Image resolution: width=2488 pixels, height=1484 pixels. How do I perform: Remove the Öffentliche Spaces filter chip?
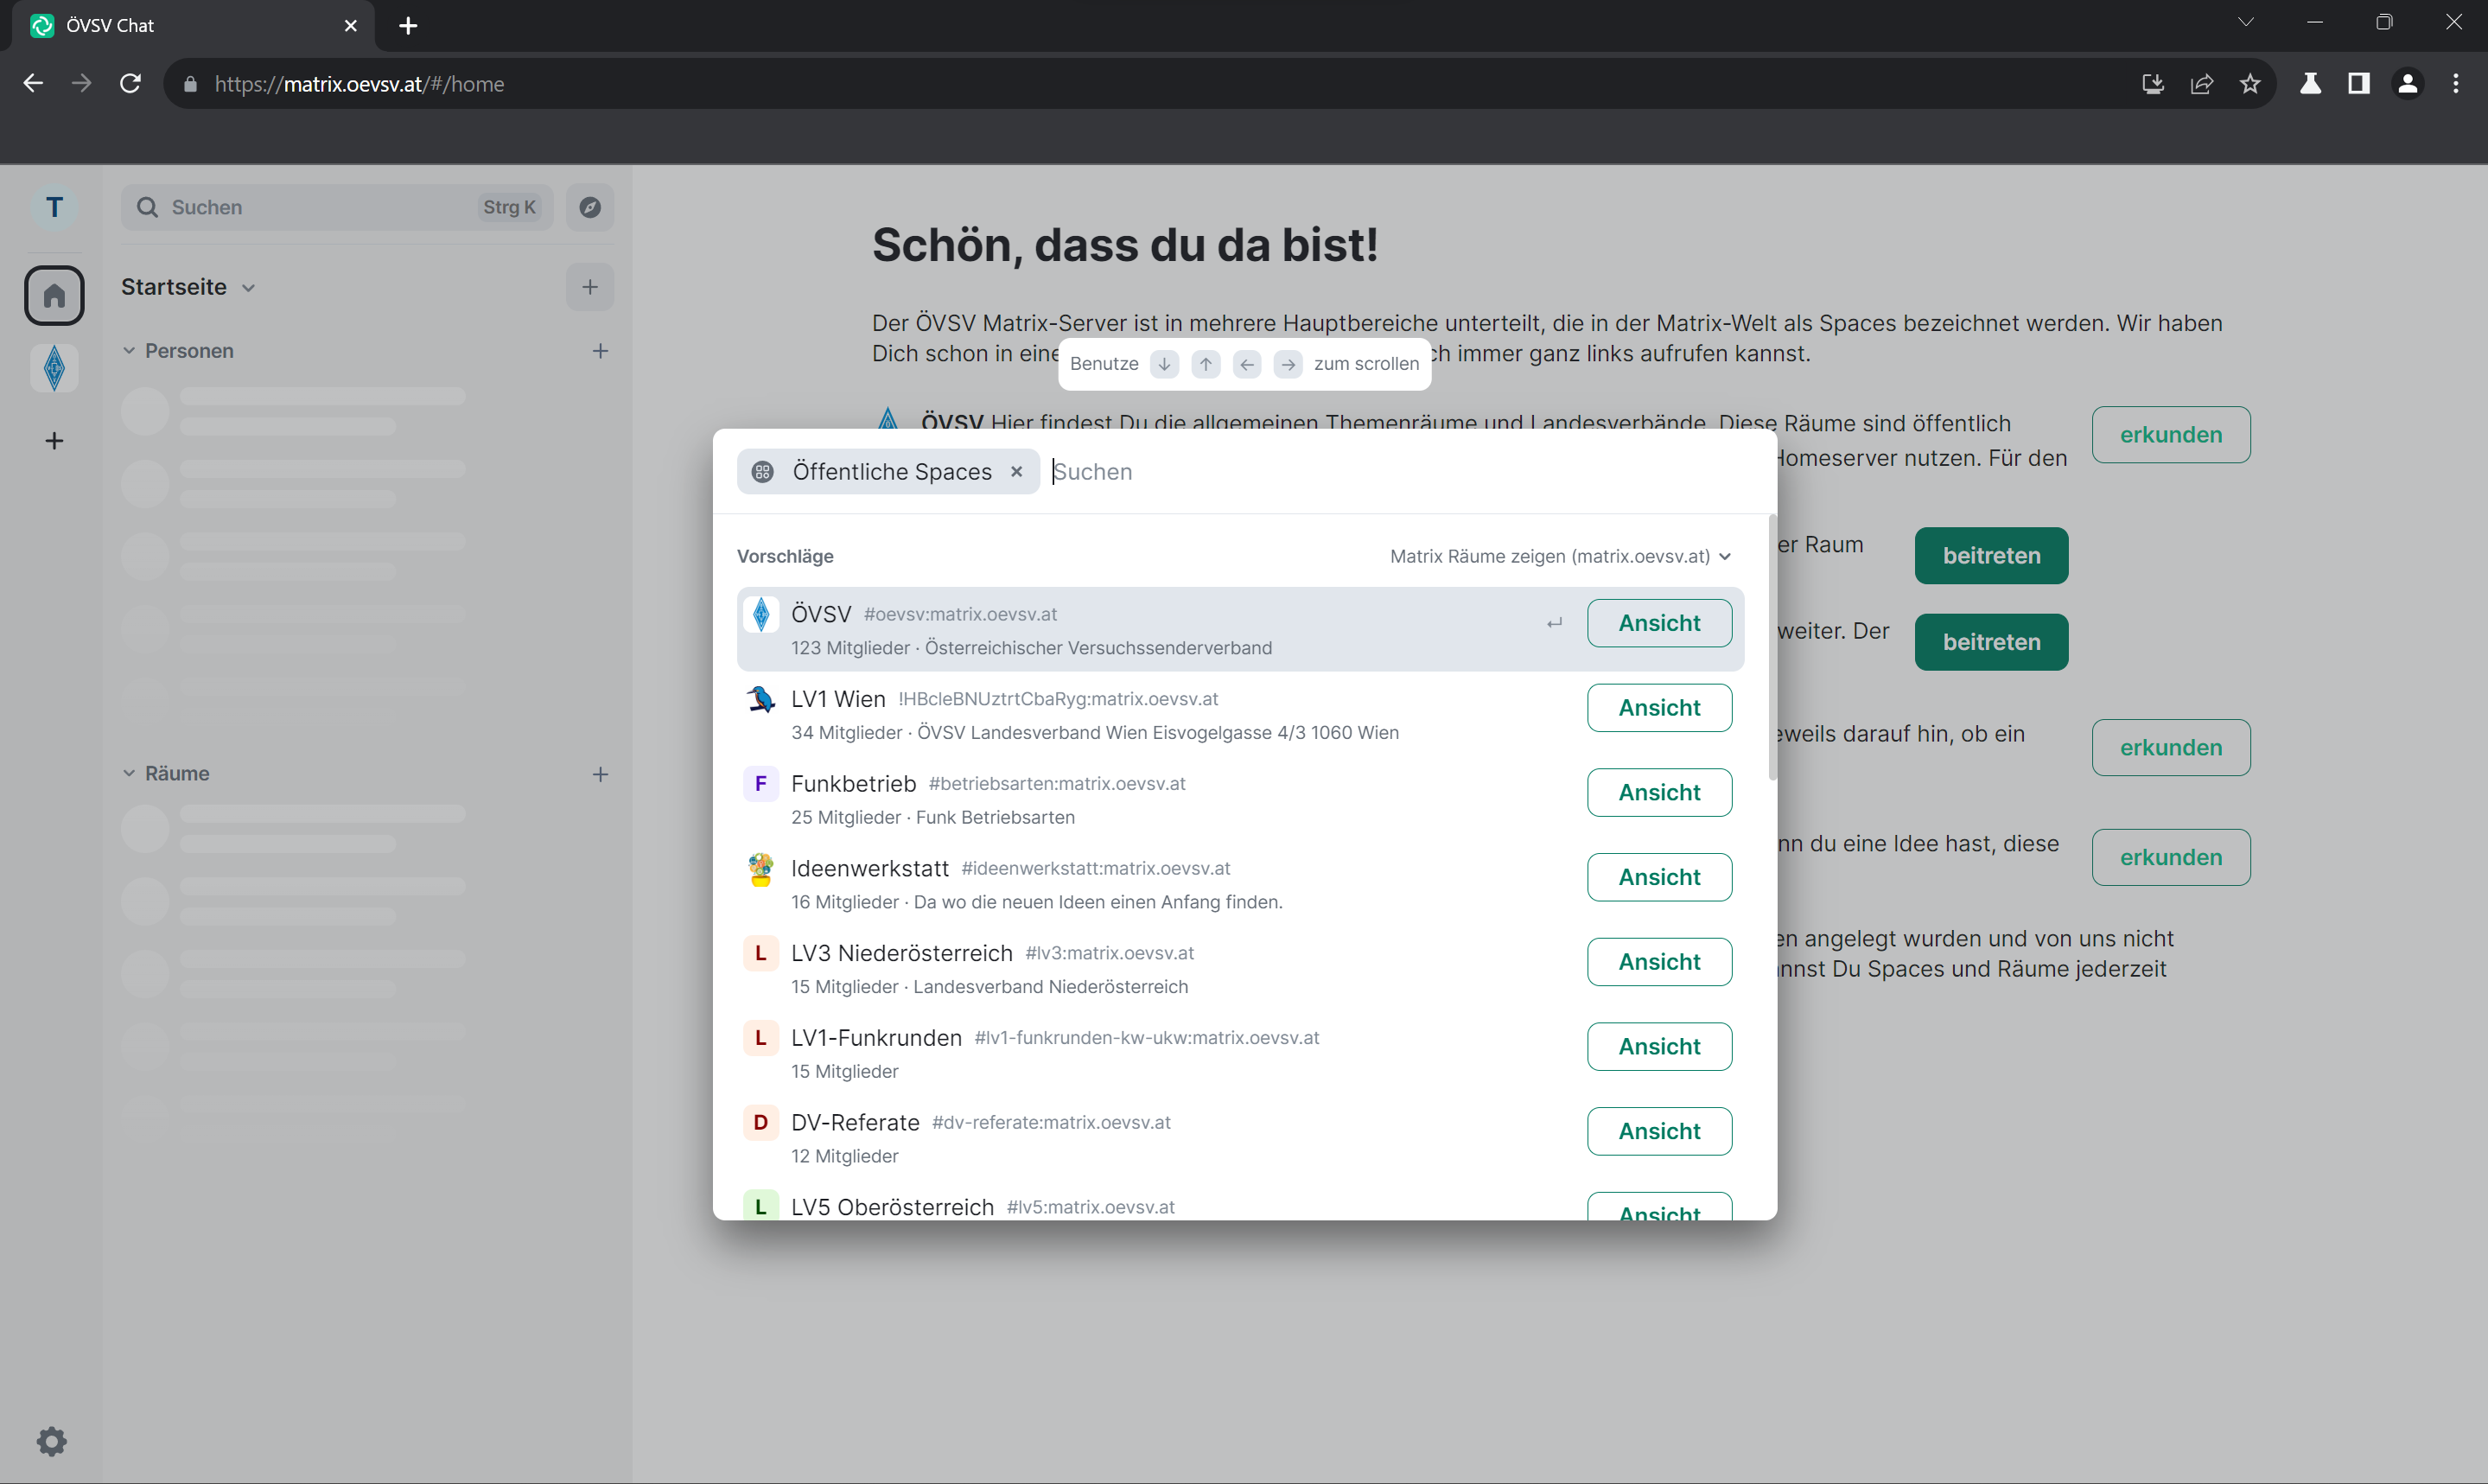1016,471
